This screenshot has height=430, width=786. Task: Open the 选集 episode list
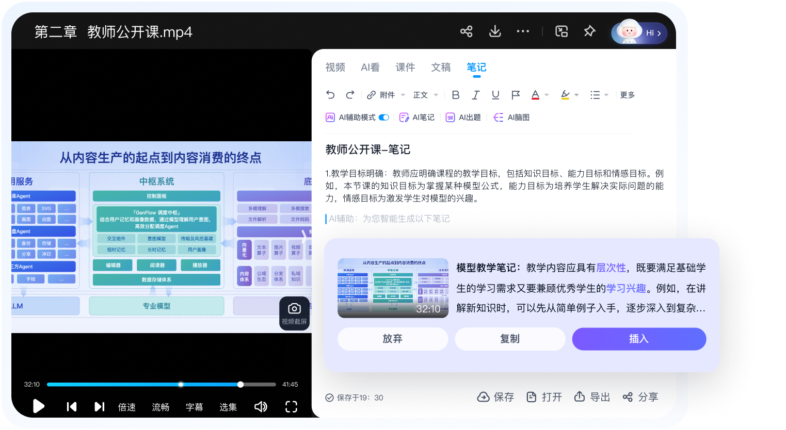pyautogui.click(x=228, y=407)
